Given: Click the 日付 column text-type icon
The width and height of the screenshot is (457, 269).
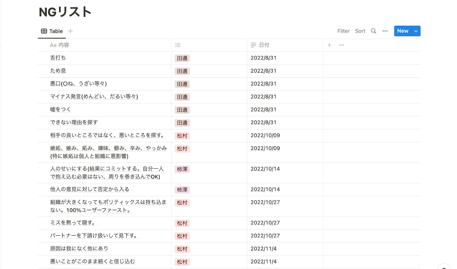Looking at the screenshot, I should pos(253,45).
